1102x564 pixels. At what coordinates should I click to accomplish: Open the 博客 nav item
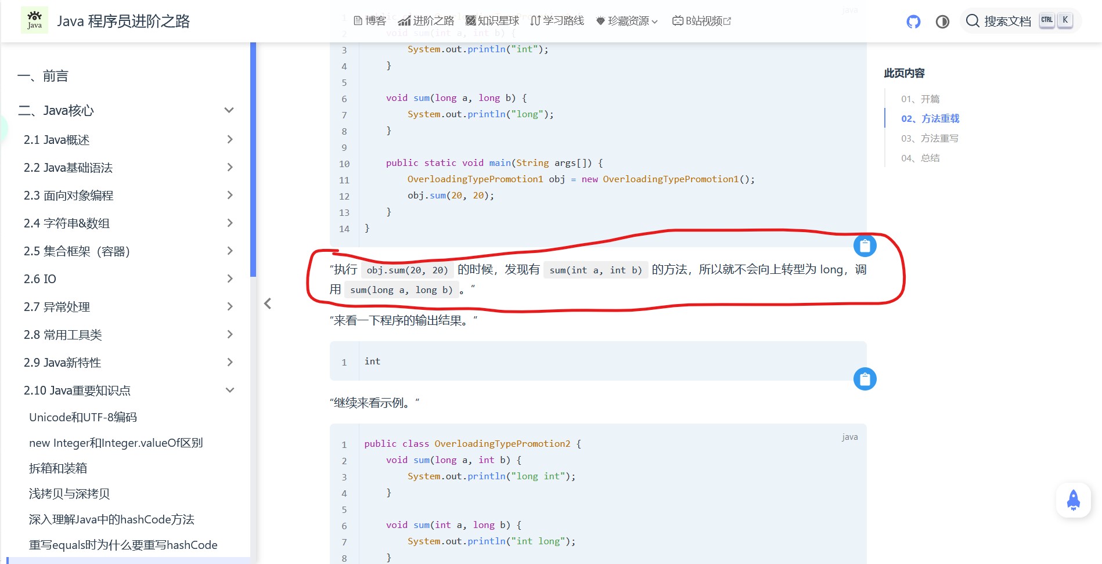[370, 21]
